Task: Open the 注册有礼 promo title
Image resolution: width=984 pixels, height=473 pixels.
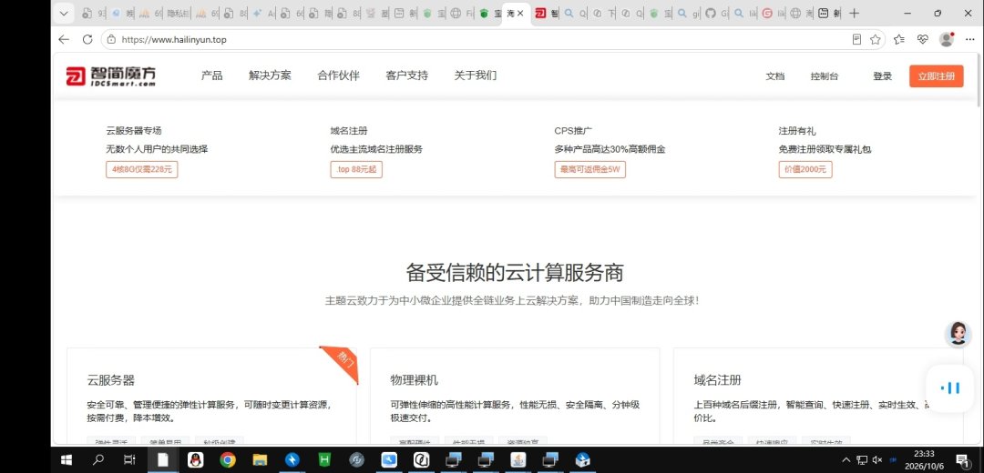Action: pyautogui.click(x=797, y=131)
